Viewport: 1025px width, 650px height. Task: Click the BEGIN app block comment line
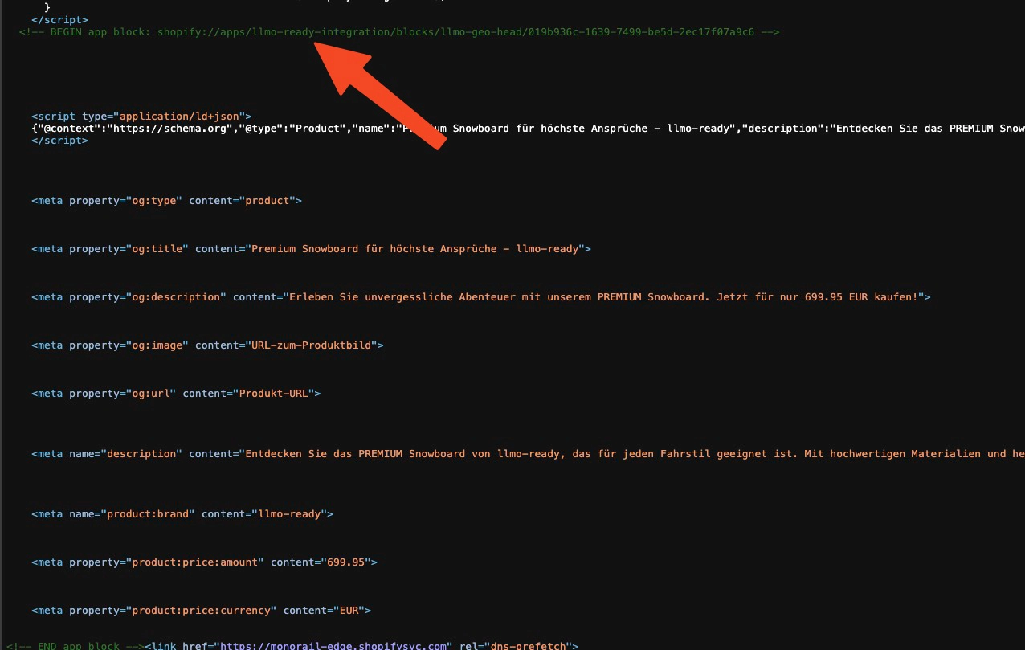coord(399,32)
